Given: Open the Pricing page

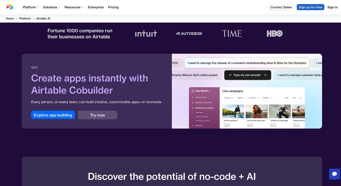Looking at the screenshot, I should (113, 7).
